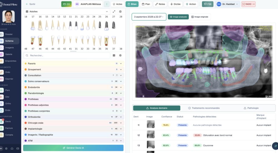This screenshot has height=153, width=278.
Task: Switch to Traitements recommandés tab
Action: (x=204, y=108)
